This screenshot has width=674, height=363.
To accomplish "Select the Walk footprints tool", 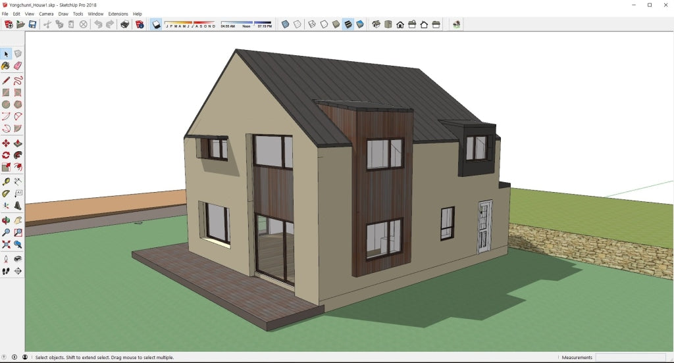I will click(x=6, y=271).
